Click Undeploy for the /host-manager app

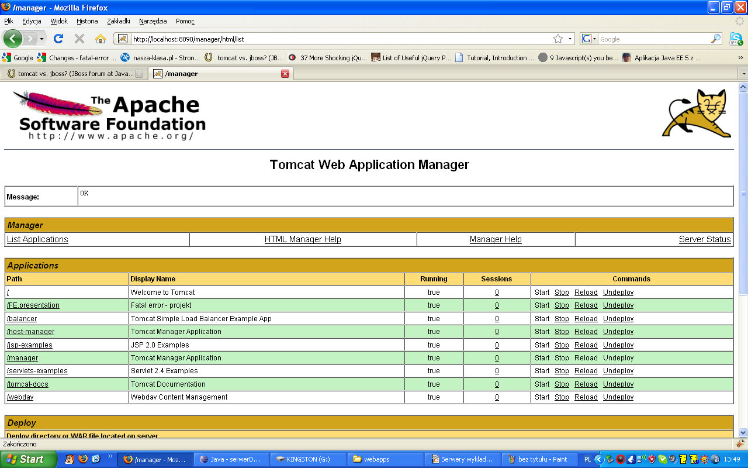[618, 332]
